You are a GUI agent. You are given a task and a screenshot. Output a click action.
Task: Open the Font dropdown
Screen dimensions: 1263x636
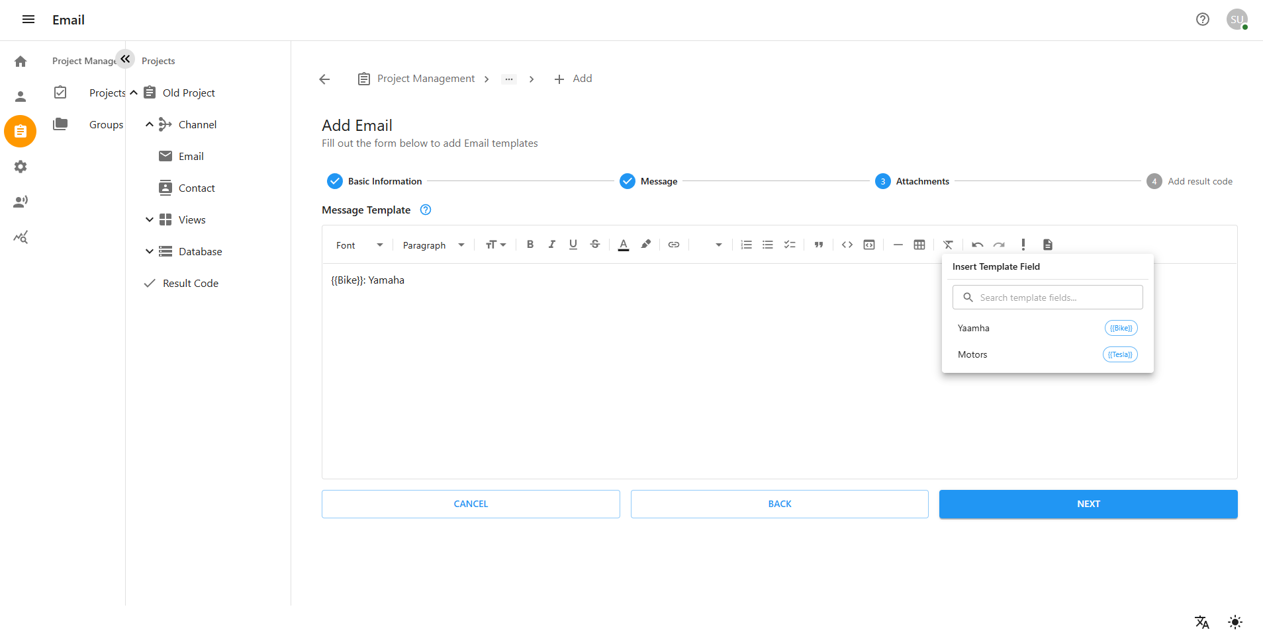[359, 245]
